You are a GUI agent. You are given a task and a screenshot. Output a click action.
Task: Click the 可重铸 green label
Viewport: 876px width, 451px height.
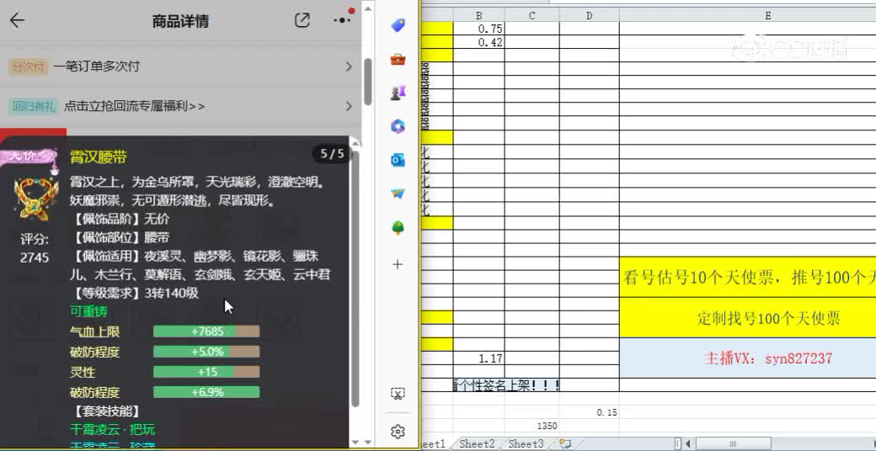tap(88, 310)
